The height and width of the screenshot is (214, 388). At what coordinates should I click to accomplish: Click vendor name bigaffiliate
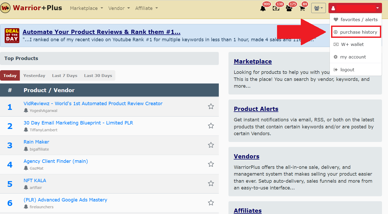39,149
